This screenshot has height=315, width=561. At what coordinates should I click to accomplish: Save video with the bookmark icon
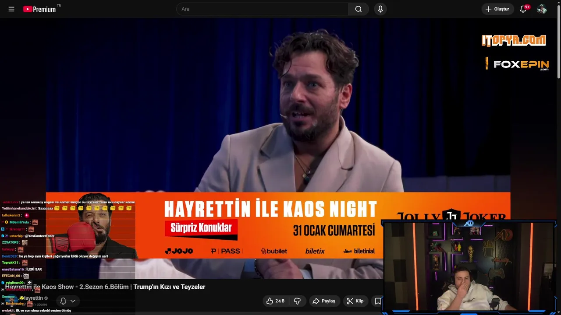[377, 301]
